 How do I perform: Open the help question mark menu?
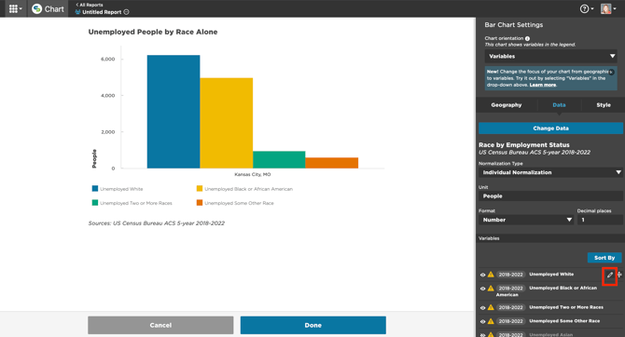[587, 8]
